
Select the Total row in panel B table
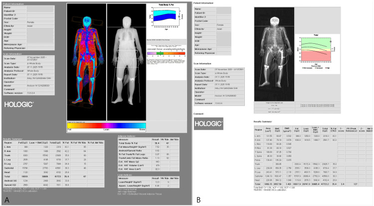(x=314, y=184)
